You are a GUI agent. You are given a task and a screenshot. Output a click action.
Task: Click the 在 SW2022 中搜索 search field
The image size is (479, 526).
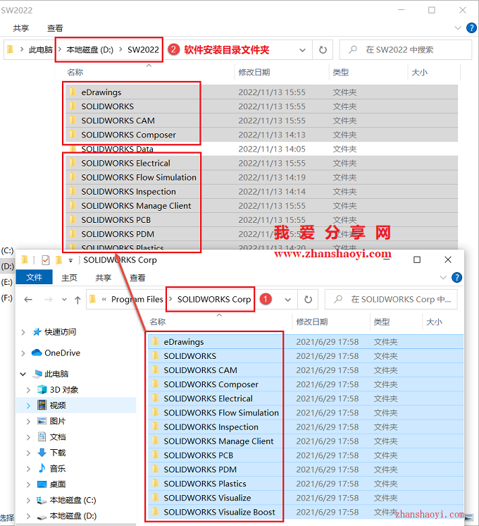pyautogui.click(x=406, y=50)
